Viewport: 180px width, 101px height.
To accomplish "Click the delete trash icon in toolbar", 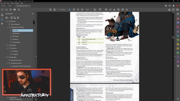I will 123,10.
